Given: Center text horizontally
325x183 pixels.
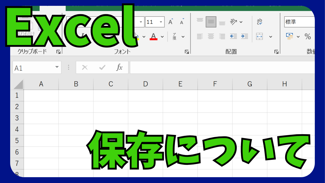Looking at the screenshot, I should 211,37.
